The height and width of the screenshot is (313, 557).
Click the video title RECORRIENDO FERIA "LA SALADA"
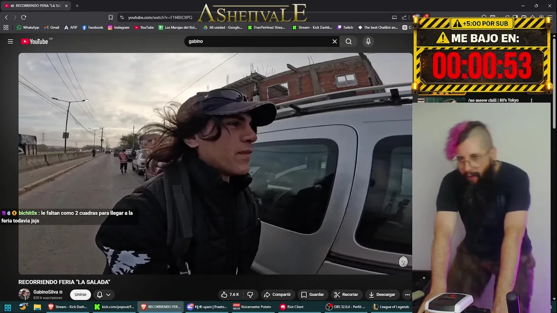(x=64, y=282)
